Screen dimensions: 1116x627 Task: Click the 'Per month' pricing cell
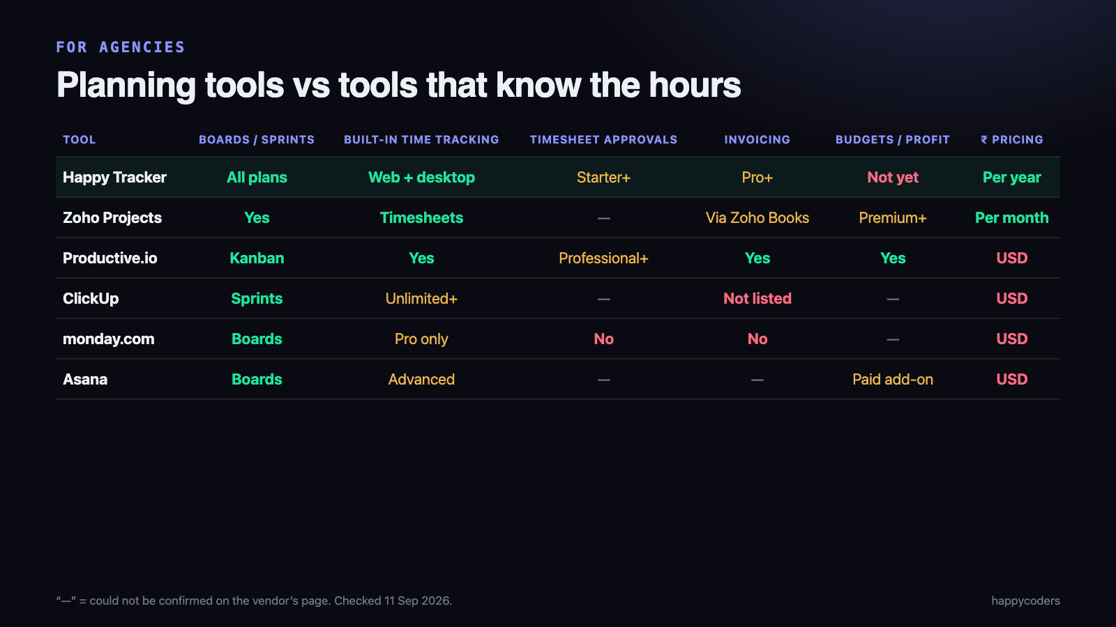click(1012, 218)
